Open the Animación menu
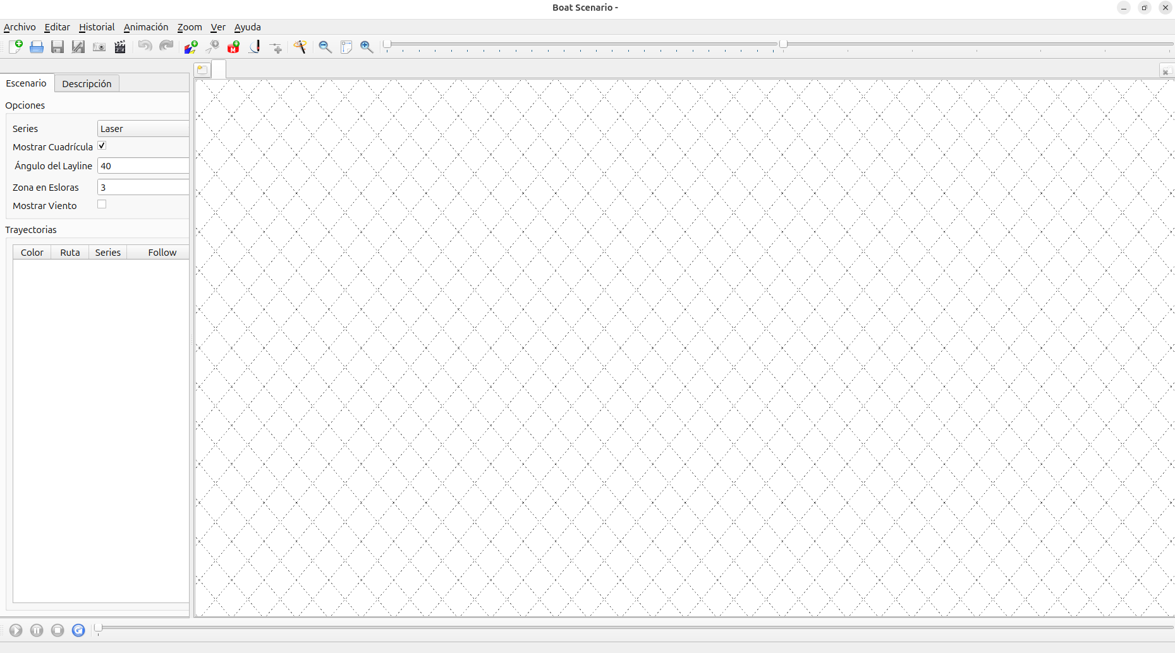The width and height of the screenshot is (1175, 653). (x=146, y=27)
